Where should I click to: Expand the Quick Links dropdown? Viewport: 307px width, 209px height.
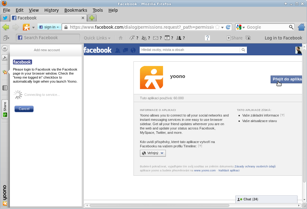pos(97,38)
